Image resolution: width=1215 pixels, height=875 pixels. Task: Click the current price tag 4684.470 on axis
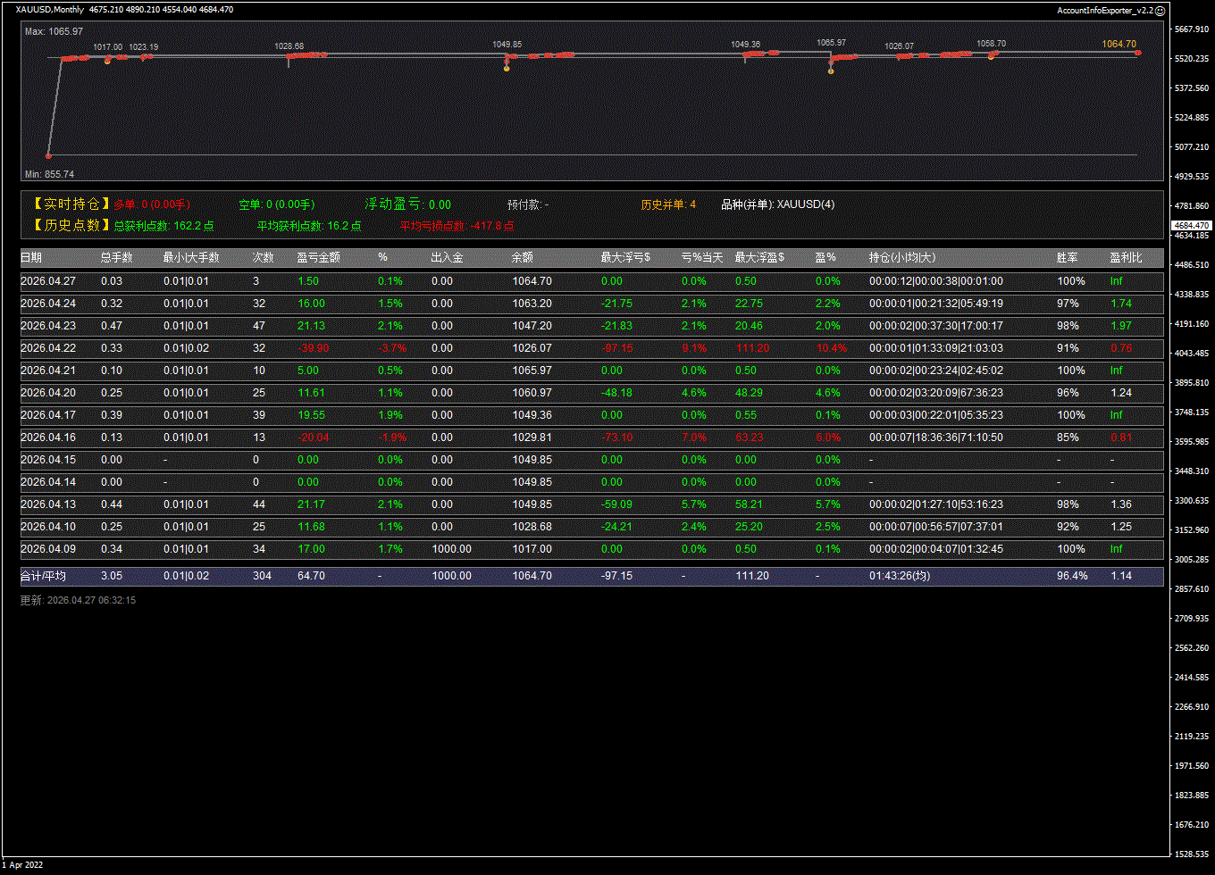(x=1192, y=225)
